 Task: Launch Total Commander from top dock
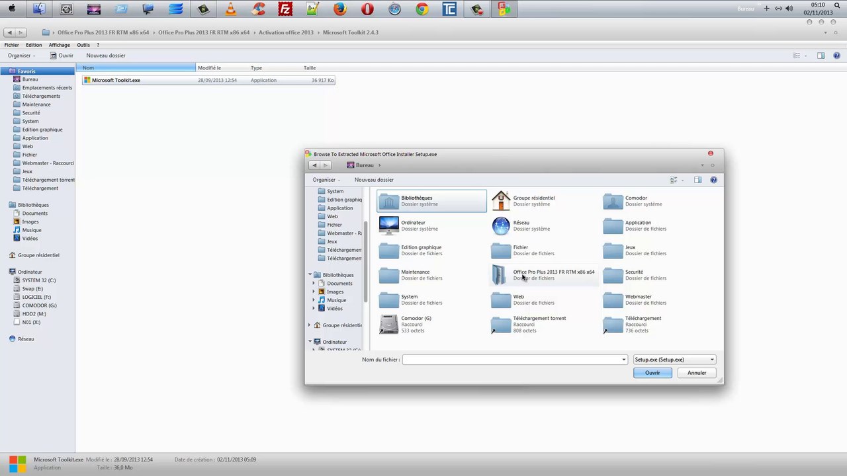(449, 9)
